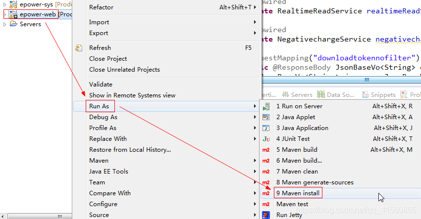The image size is (421, 219).
Task: Click the JUnit Test icon
Action: pyautogui.click(x=266, y=139)
